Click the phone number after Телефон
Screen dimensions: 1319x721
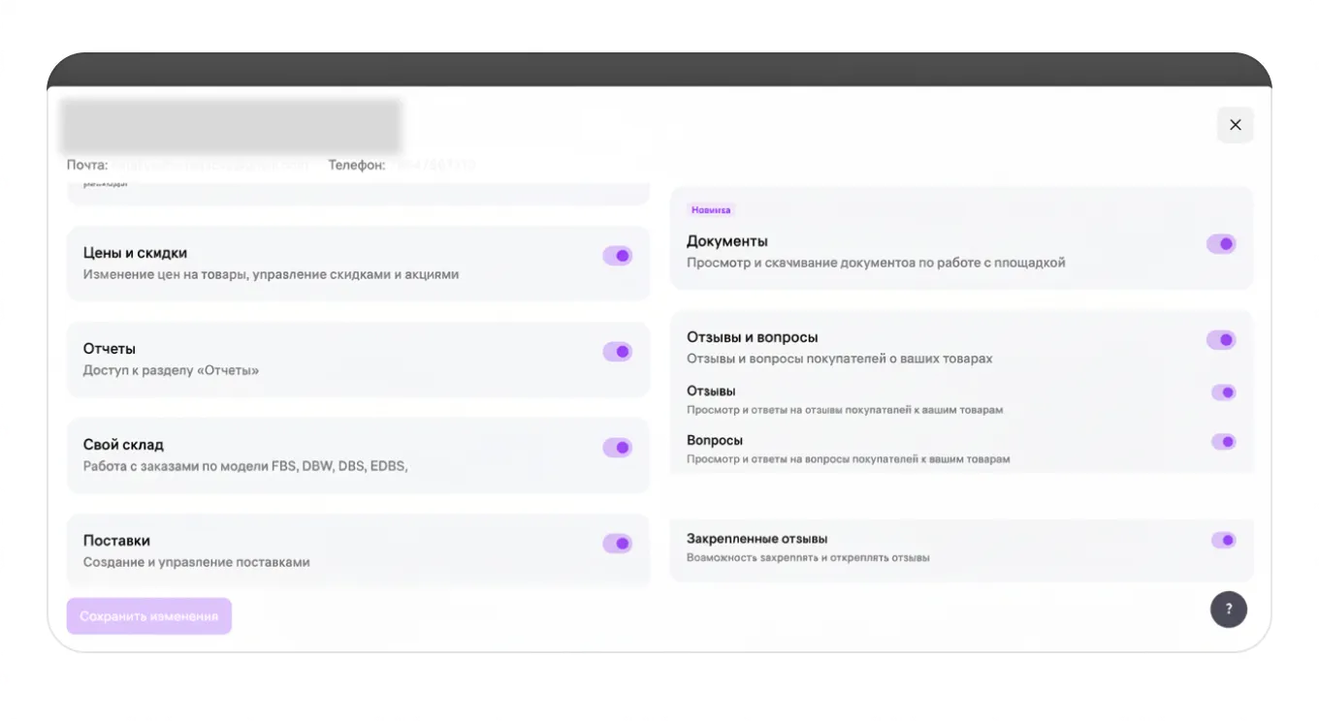pyautogui.click(x=433, y=166)
